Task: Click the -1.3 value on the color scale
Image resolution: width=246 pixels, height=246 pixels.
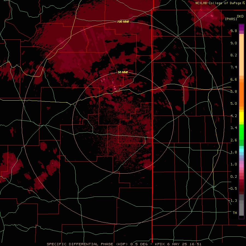Action: [233, 201]
